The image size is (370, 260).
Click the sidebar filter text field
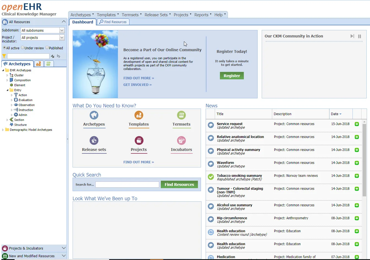click(28, 56)
